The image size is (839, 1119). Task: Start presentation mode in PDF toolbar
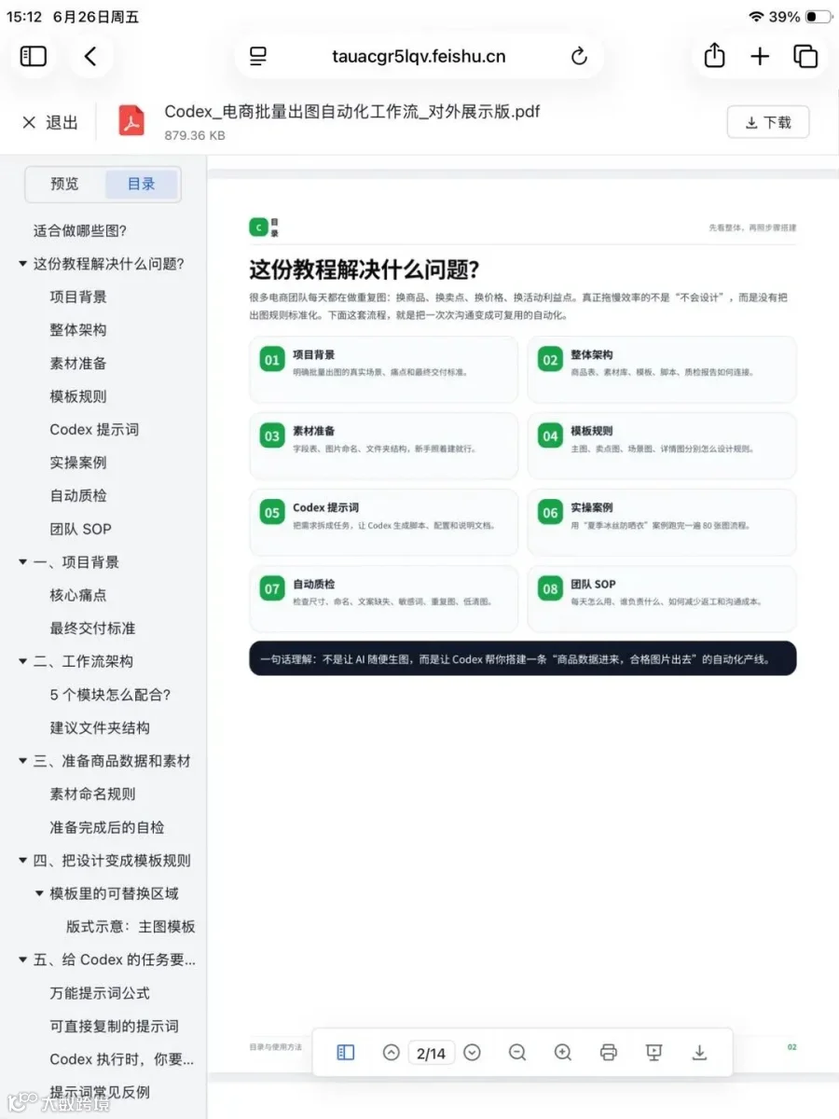tap(653, 1053)
